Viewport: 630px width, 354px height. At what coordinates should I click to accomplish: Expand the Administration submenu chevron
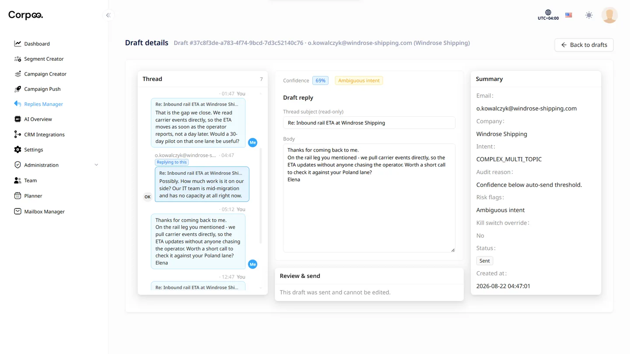96,165
